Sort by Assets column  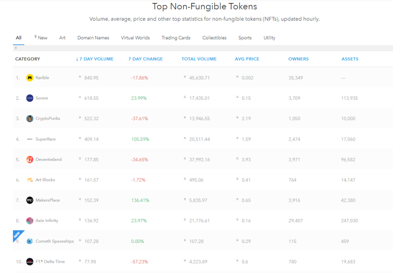pos(350,59)
